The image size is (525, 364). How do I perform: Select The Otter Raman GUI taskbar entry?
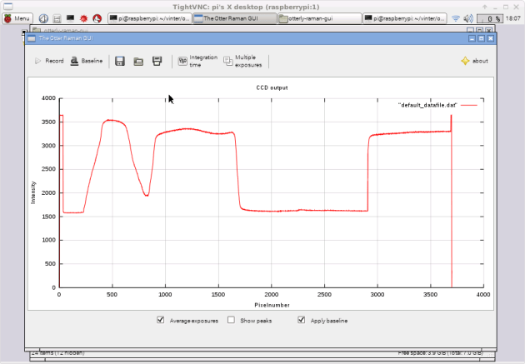pyautogui.click(x=235, y=18)
